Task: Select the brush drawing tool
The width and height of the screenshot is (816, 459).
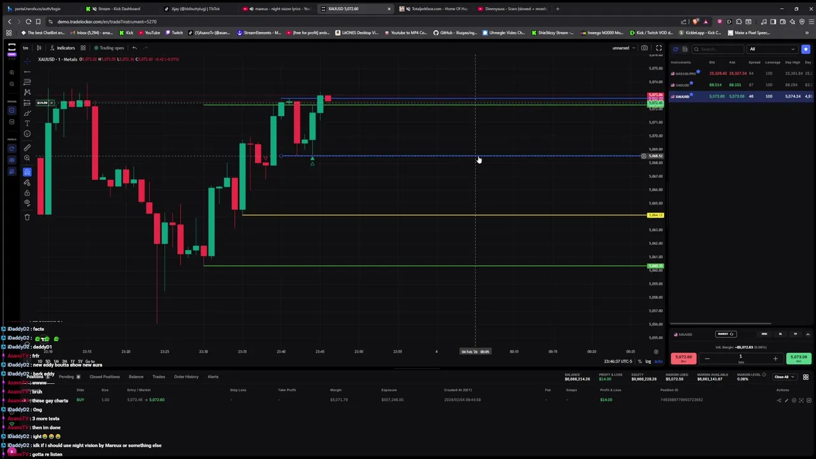Action: click(27, 113)
